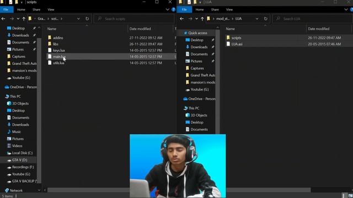
Task: Select This PC in LUA window sidebar
Action: [x=194, y=108]
